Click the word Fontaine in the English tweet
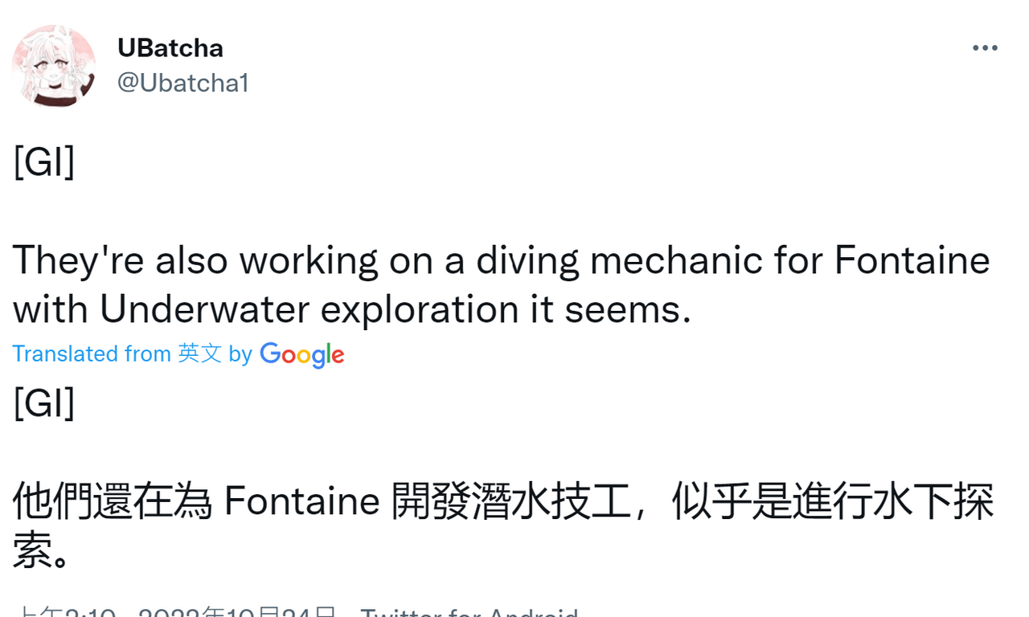1029x617 pixels. click(x=912, y=259)
